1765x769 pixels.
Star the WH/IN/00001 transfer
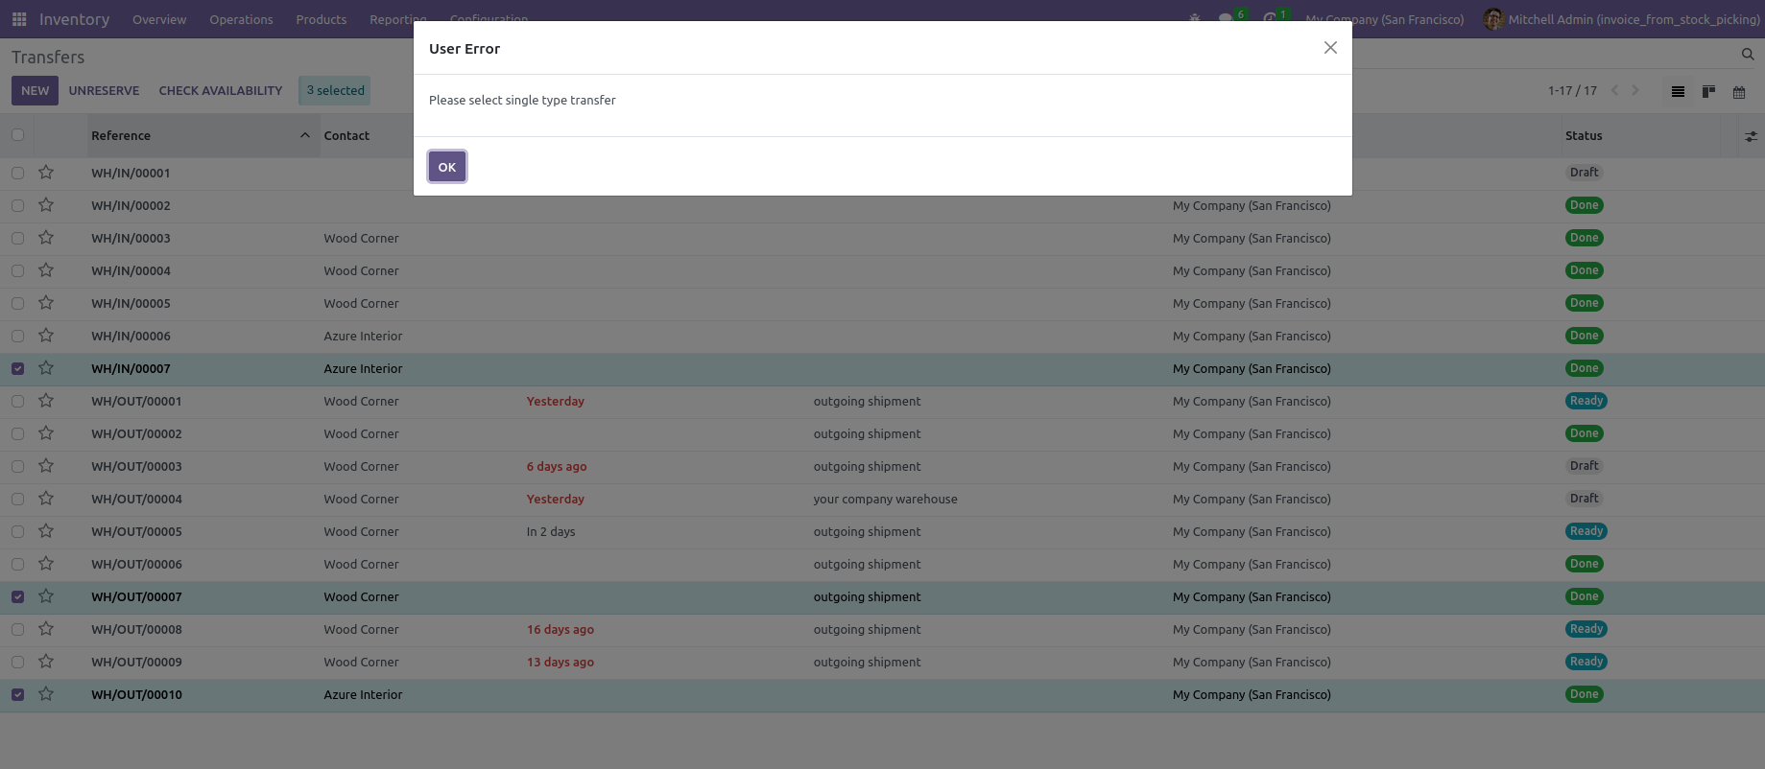point(46,173)
